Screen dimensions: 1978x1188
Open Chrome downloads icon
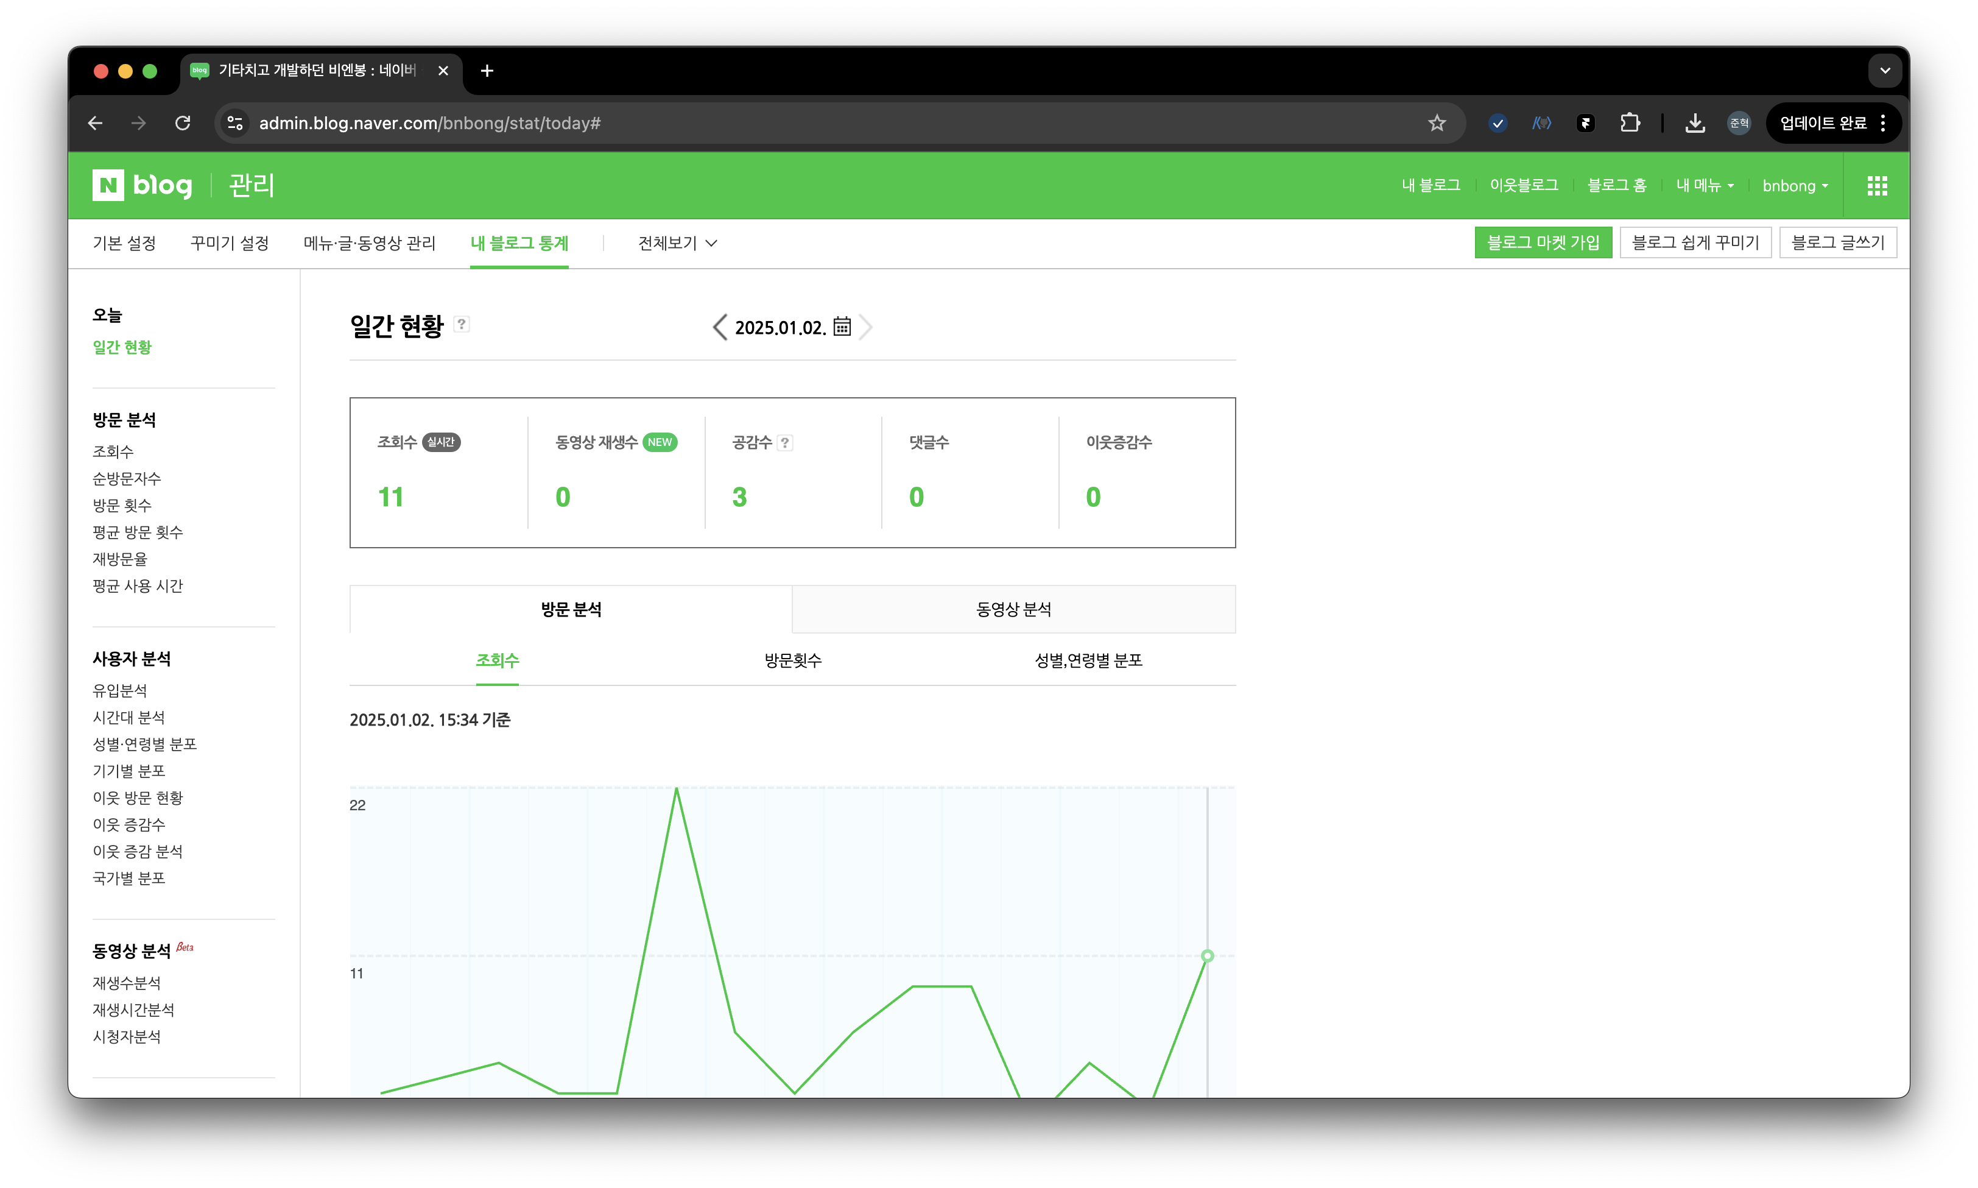[1695, 123]
